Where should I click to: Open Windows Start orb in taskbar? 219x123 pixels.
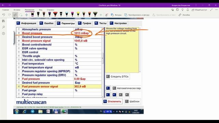(17, 112)
